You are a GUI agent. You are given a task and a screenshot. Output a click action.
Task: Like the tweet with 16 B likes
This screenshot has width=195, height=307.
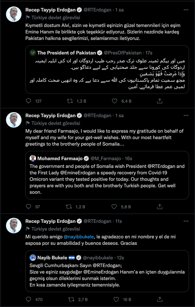tap(115, 299)
